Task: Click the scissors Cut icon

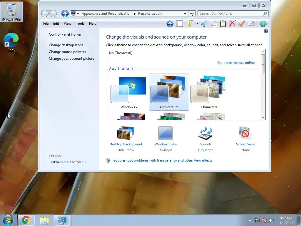Action: click(204, 24)
